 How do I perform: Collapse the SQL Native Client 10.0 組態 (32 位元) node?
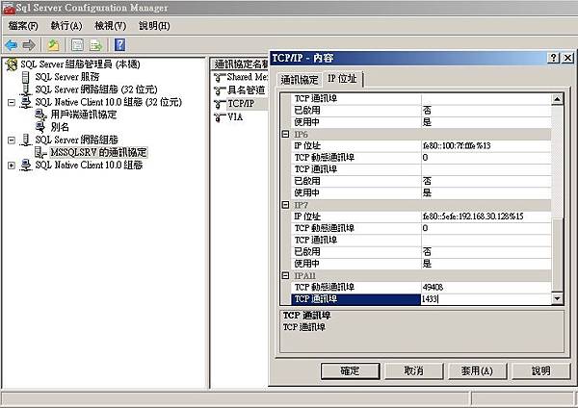pyautogui.click(x=12, y=102)
